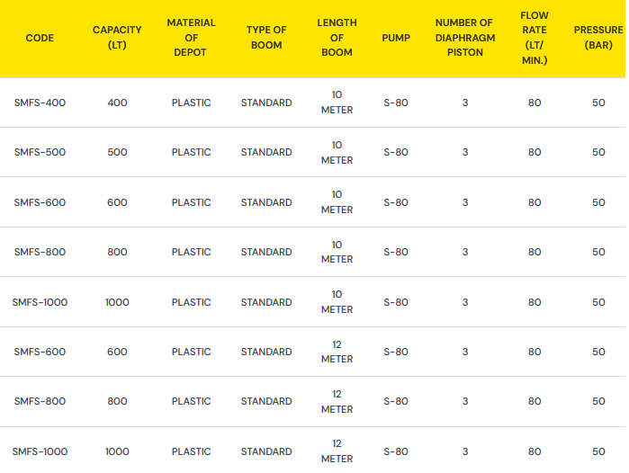Click SMFS-600 code in the 10 METER row

(40, 202)
